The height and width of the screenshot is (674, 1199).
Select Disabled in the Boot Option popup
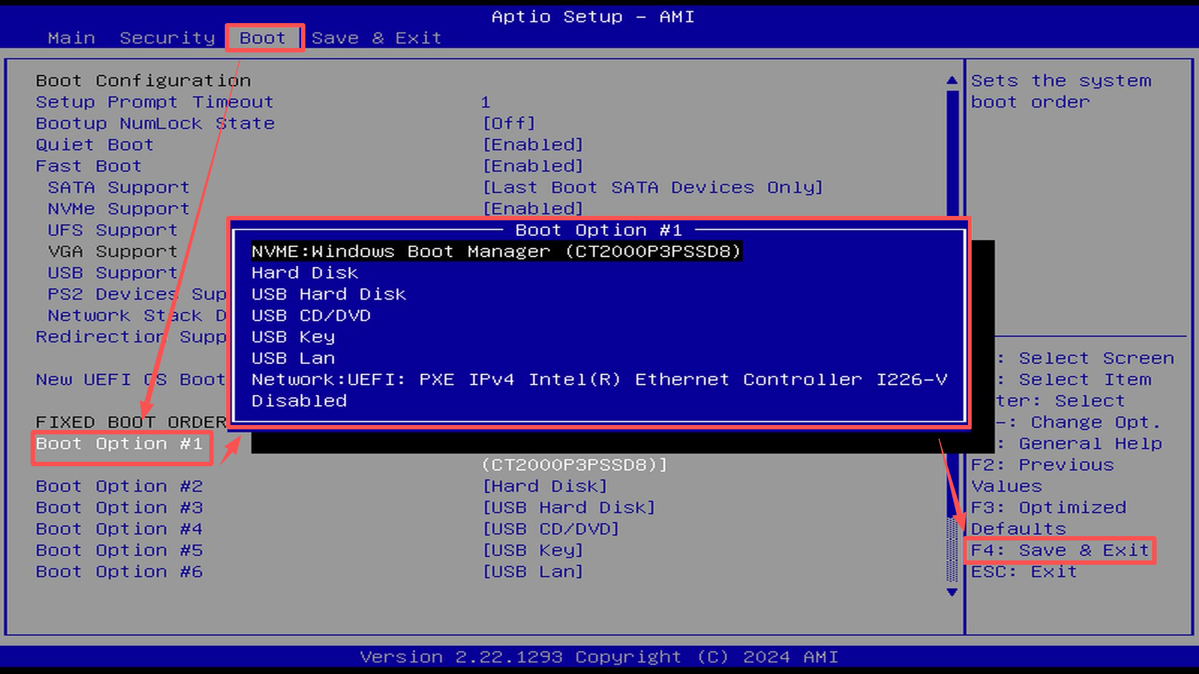[x=299, y=401]
